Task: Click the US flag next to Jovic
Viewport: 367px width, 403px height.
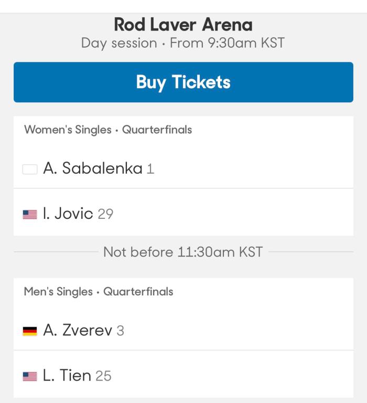Action: pos(30,214)
